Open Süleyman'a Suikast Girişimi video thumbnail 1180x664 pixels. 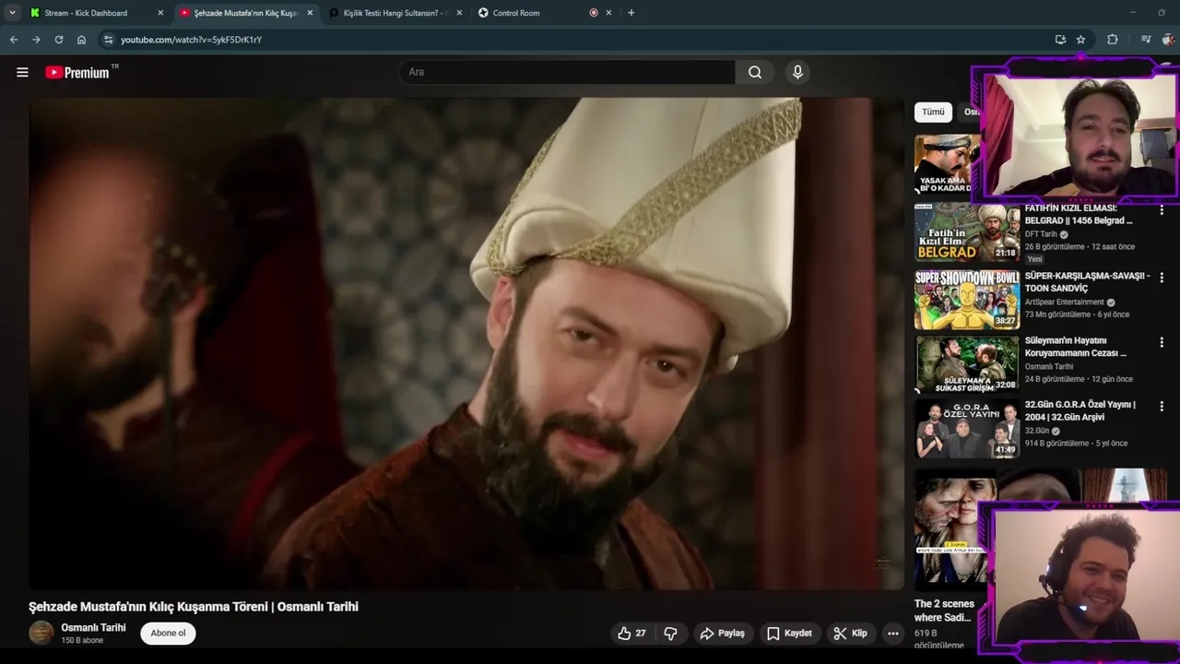967,364
